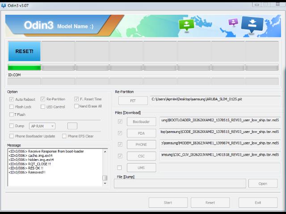286x214 pixels.
Task: Open the AP RAM dropdown
Action: (42, 126)
